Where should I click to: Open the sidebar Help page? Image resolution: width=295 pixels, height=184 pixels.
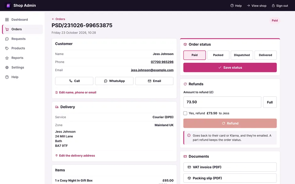click(x=22, y=77)
